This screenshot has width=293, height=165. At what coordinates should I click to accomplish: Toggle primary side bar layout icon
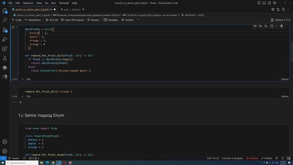(x=259, y=3)
